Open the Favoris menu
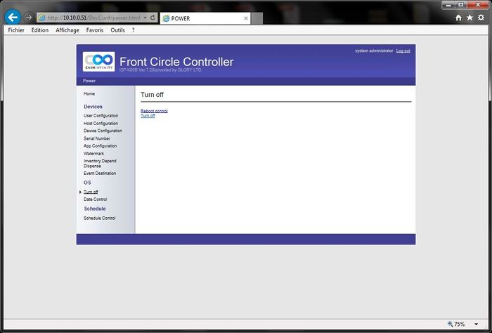This screenshot has width=492, height=333. tap(95, 30)
